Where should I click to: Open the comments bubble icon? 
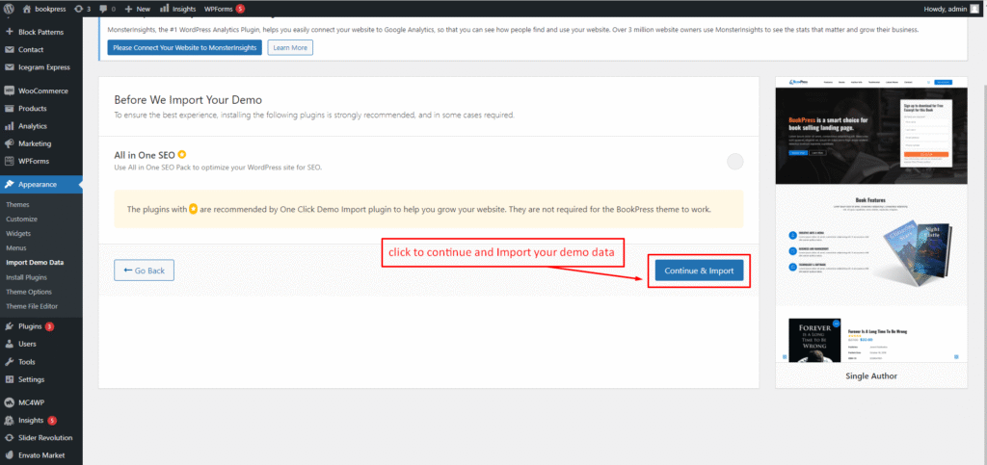click(x=104, y=9)
